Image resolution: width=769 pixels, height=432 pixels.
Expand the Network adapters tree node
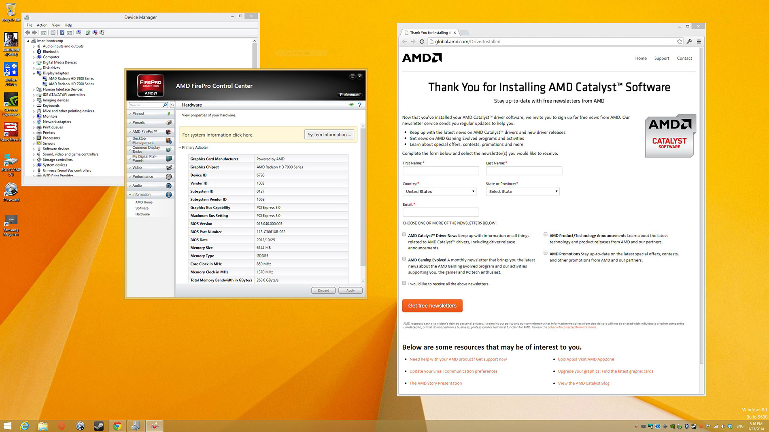coord(34,122)
